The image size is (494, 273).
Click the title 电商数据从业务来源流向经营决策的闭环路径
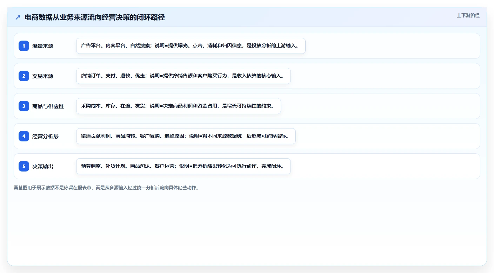94,17
